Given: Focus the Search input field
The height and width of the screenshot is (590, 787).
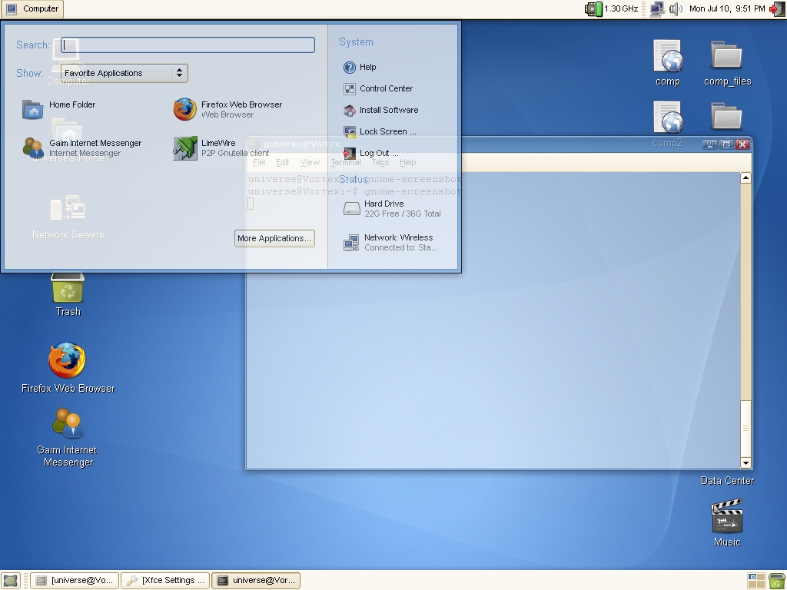Looking at the screenshot, I should (x=188, y=45).
